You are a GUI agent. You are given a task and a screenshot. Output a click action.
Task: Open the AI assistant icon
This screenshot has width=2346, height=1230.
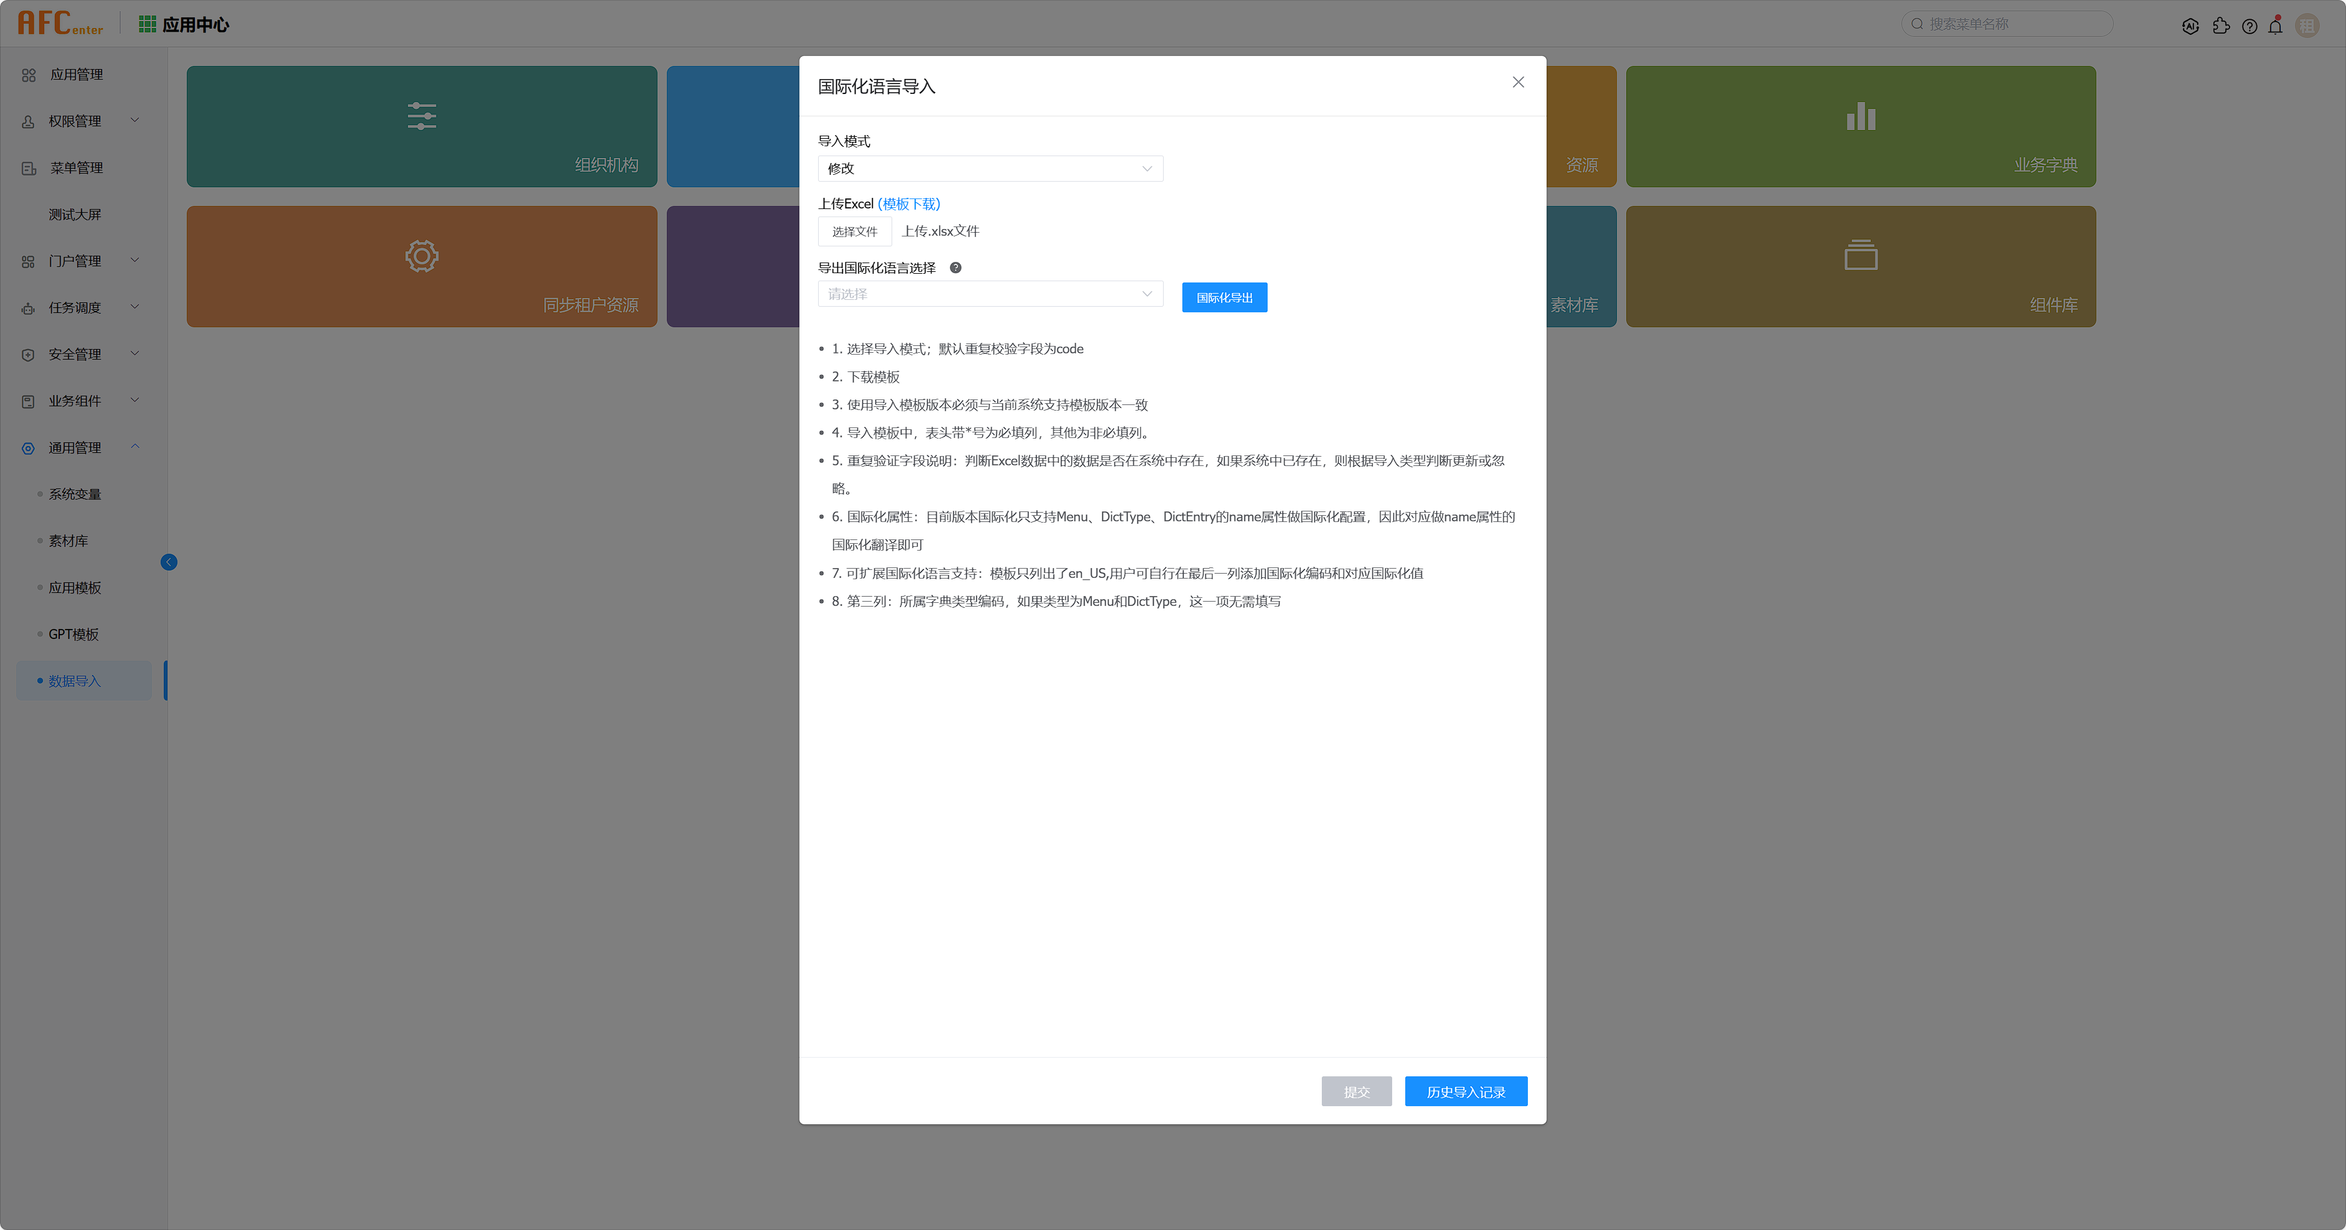pos(2190,26)
